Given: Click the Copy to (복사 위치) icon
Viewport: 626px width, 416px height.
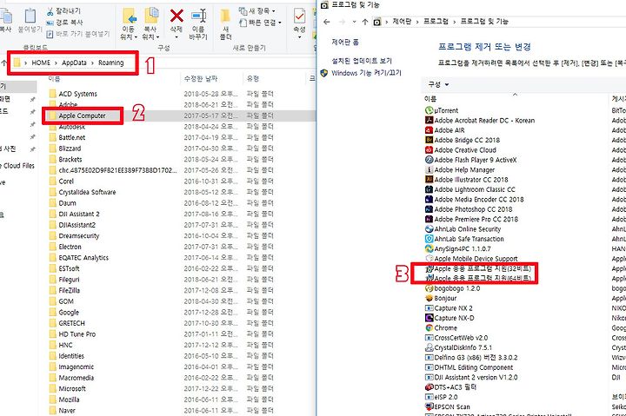Looking at the screenshot, I should click(x=151, y=16).
